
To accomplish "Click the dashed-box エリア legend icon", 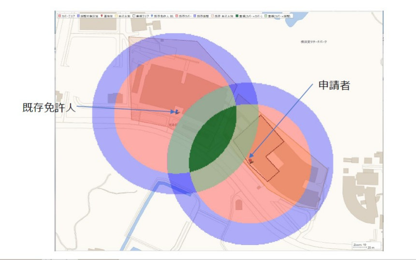I will click(x=134, y=16).
